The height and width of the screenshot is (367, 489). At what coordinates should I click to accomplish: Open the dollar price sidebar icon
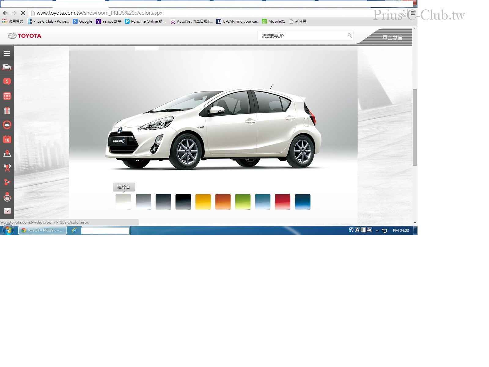pyautogui.click(x=7, y=81)
